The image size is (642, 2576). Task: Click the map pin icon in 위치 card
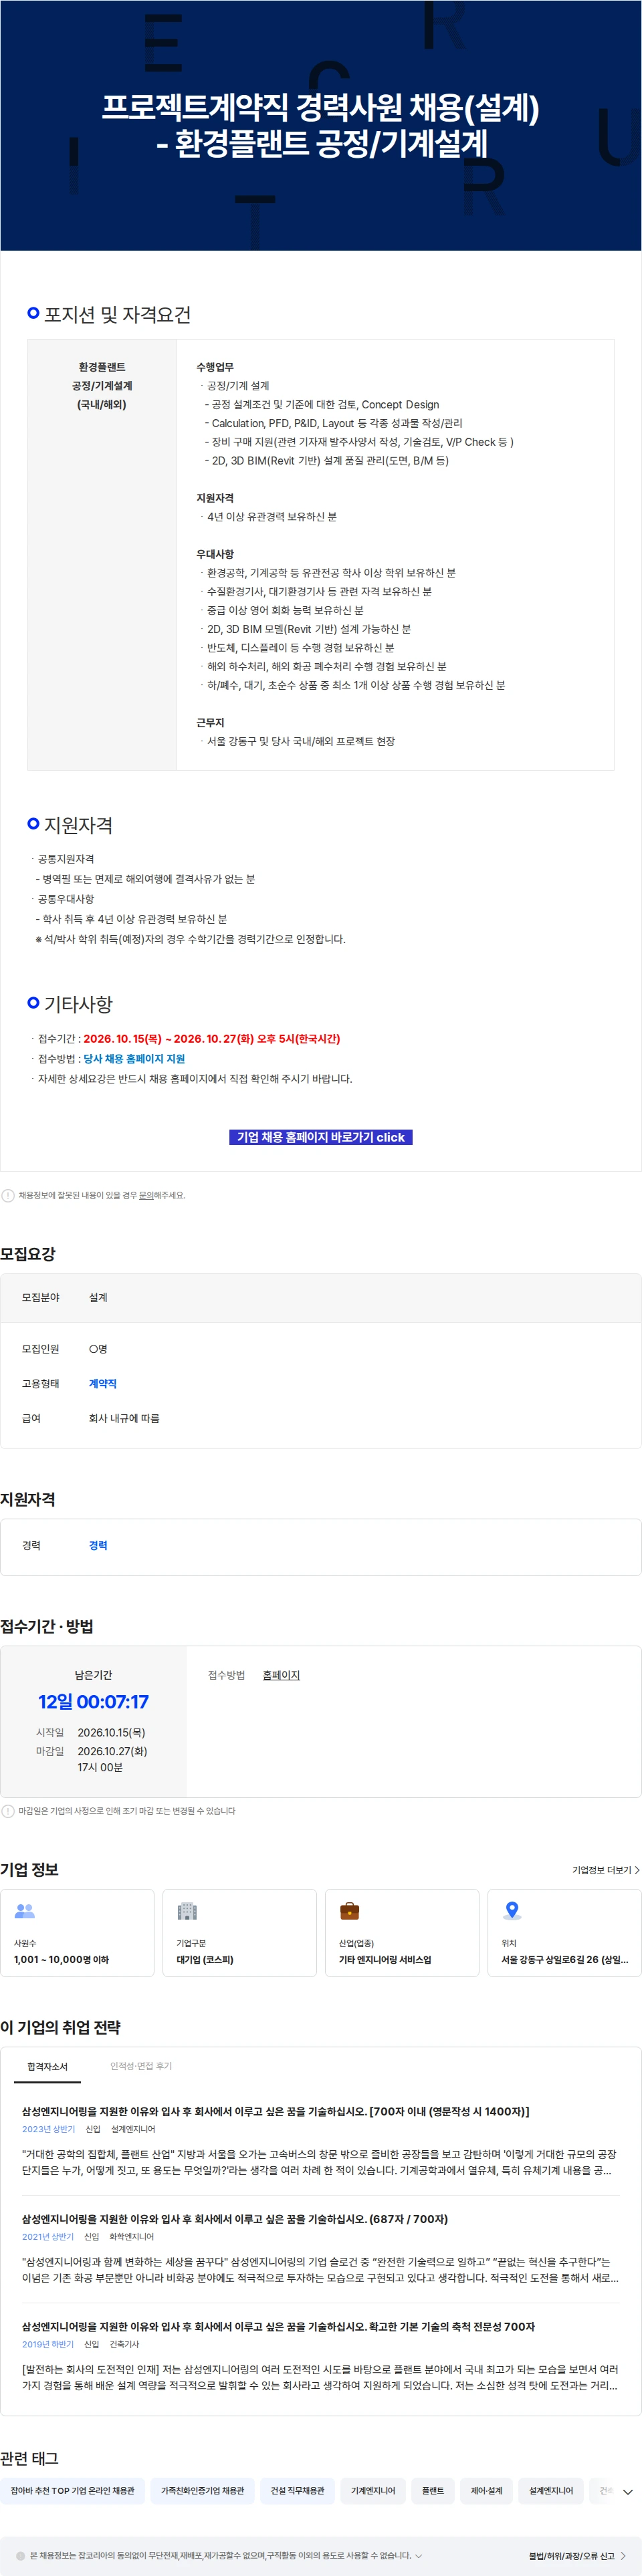tap(512, 1911)
